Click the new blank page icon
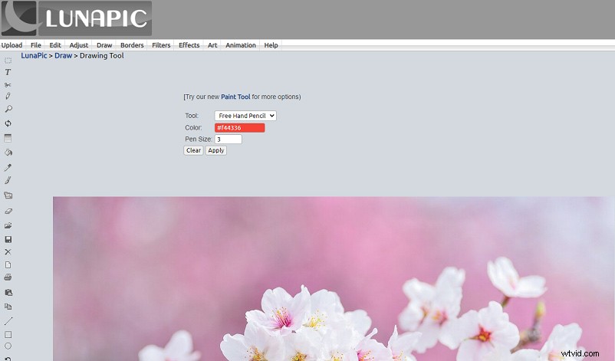The height and width of the screenshot is (361, 615). click(8, 265)
